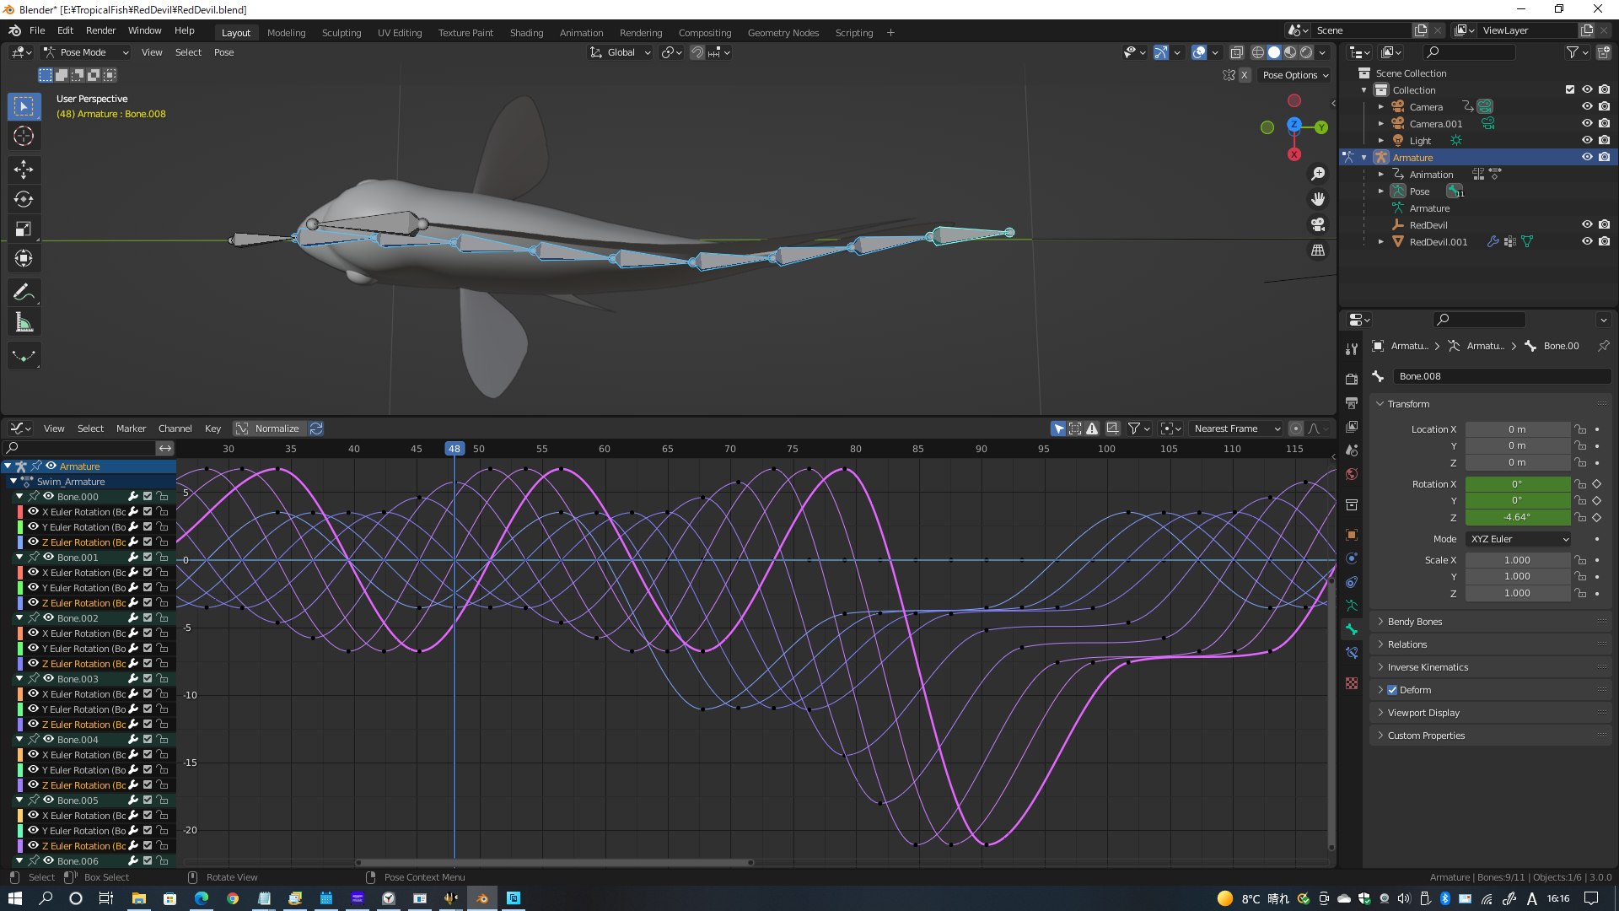Toggle Normalize in graph editor header
This screenshot has width=1619, height=911.
268,429
